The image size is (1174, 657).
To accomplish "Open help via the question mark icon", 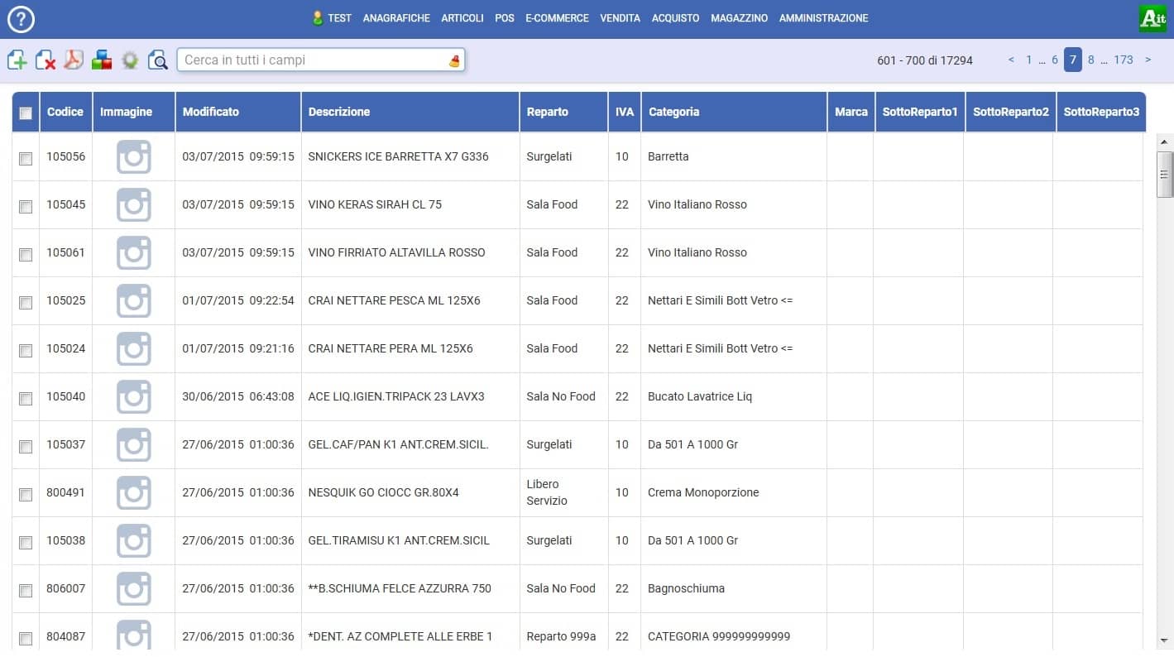I will pos(21,18).
